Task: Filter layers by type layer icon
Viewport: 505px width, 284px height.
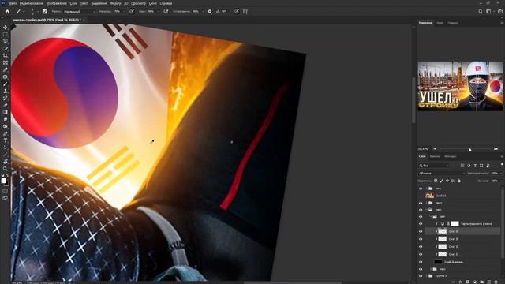Action: coord(475,166)
